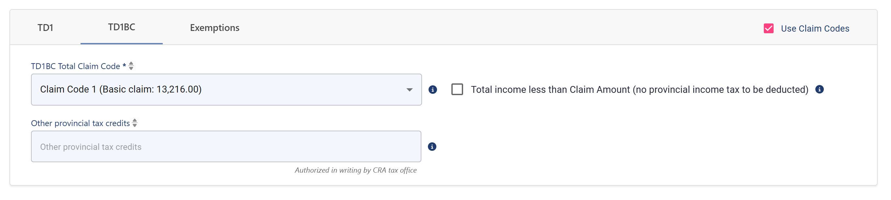Click the TD1BC Total Claim Code field label

pyautogui.click(x=78, y=66)
